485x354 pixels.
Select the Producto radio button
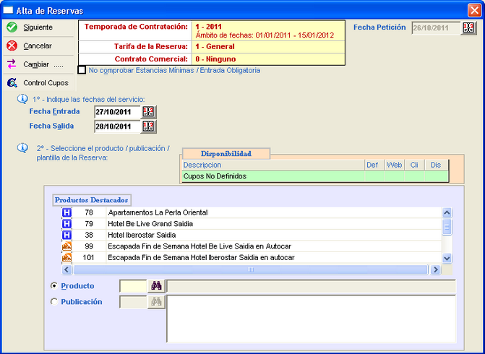click(x=54, y=285)
